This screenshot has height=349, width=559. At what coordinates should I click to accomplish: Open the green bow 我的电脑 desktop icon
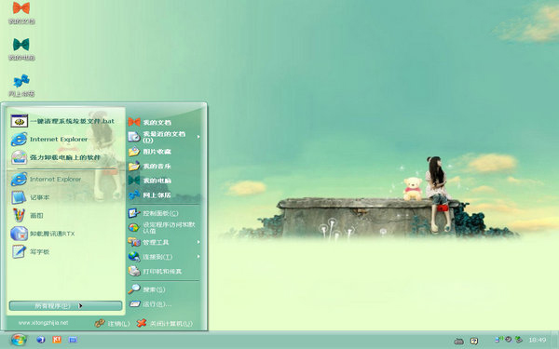coord(21,49)
